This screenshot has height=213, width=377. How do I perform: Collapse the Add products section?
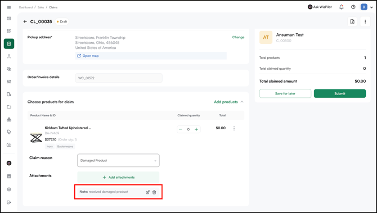(242, 102)
